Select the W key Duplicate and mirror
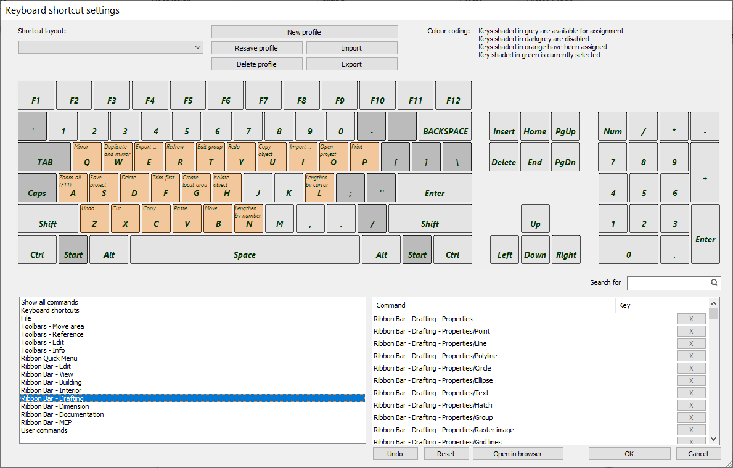The width and height of the screenshot is (733, 468). pos(118,157)
